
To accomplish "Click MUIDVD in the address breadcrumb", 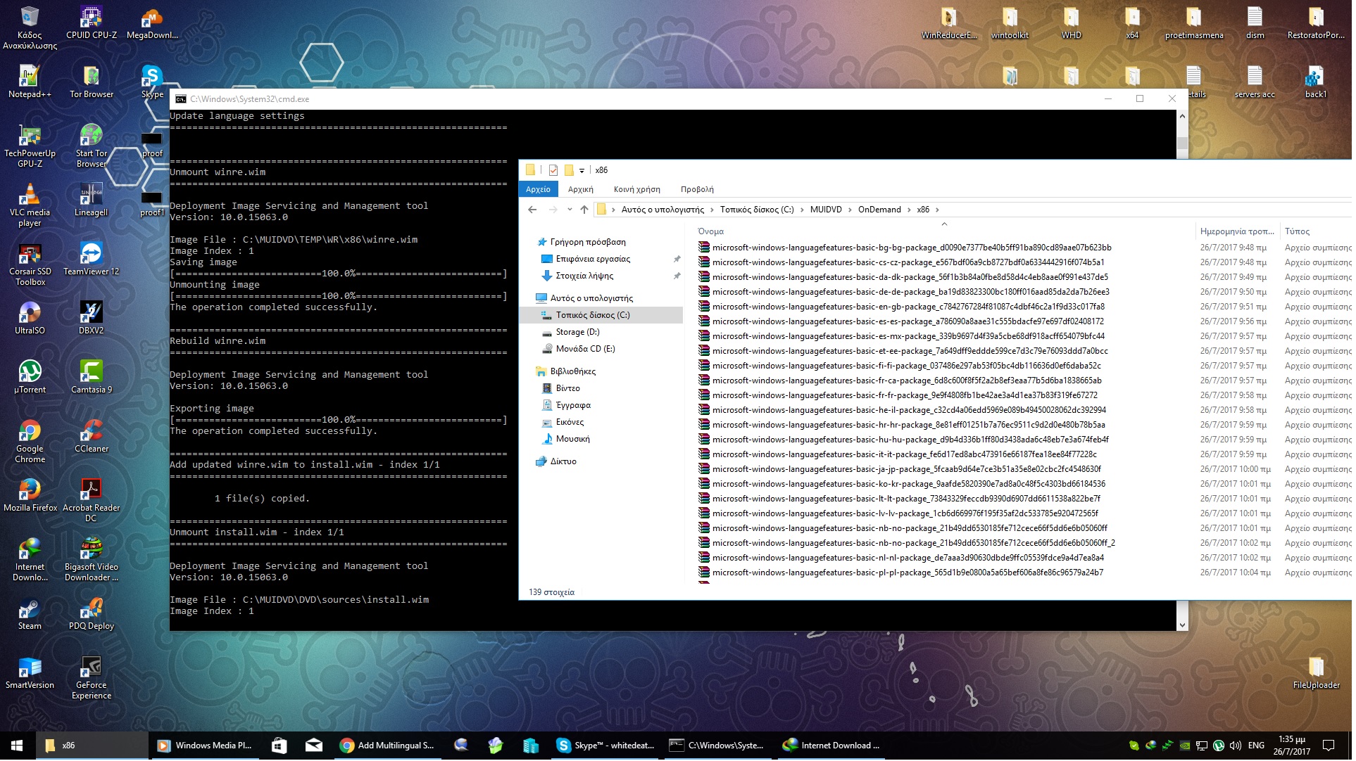I will point(829,210).
